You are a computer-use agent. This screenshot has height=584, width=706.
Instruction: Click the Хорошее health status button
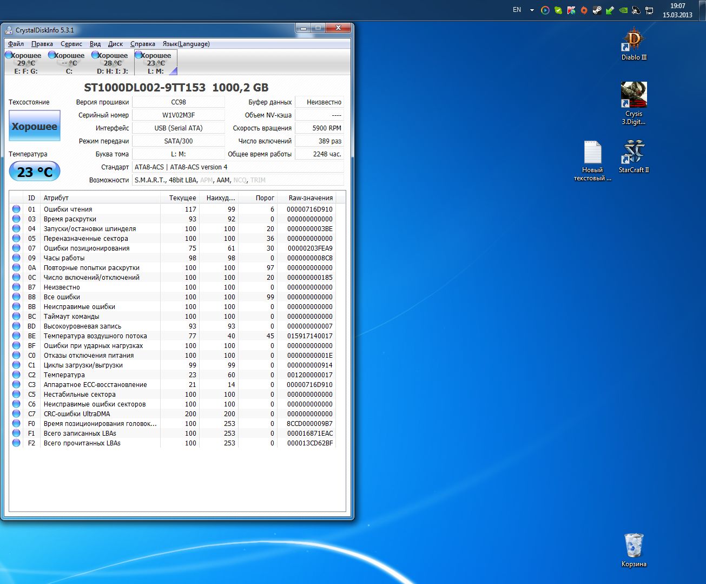(x=35, y=126)
